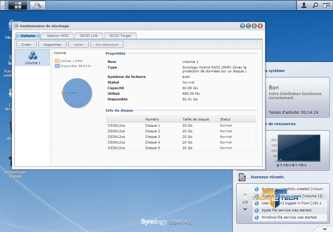Click the ext4 file system value
The image size is (333, 232).
point(186,77)
